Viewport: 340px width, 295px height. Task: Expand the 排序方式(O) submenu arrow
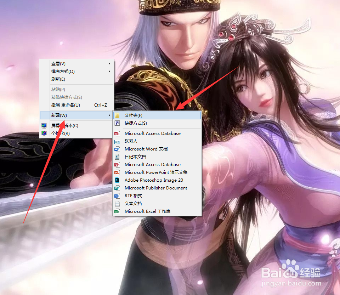coord(109,71)
